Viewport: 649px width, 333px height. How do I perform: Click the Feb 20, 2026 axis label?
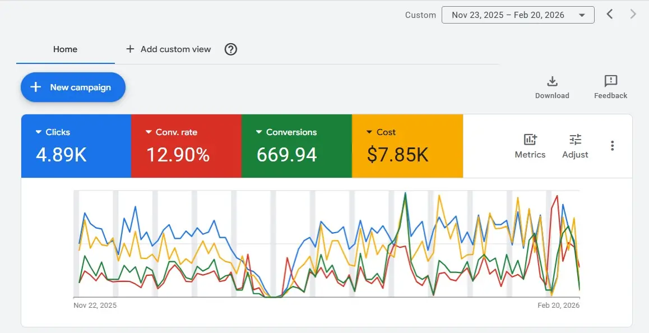(558, 306)
